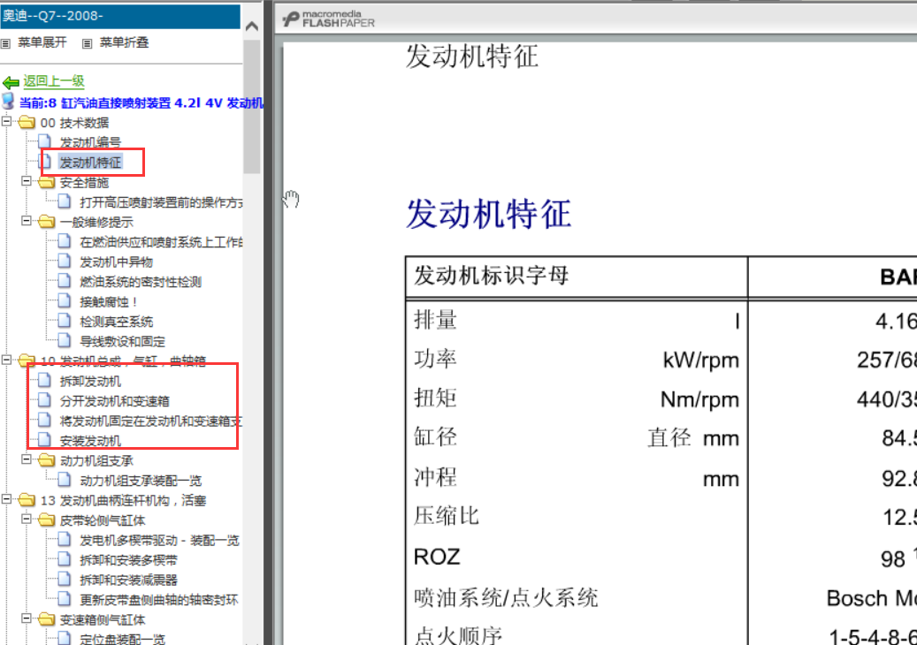This screenshot has height=645, width=917.
Task: Click the page icon beside 检测真空系统
Action: click(x=65, y=320)
